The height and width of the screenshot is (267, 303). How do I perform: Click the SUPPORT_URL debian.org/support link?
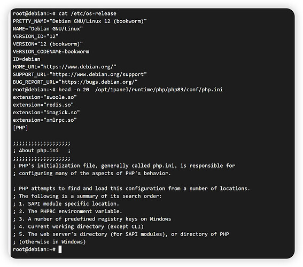98,75
